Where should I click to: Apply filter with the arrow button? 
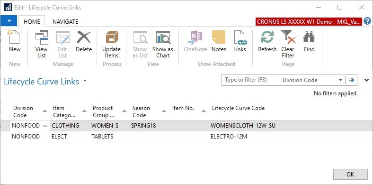[x=351, y=80]
